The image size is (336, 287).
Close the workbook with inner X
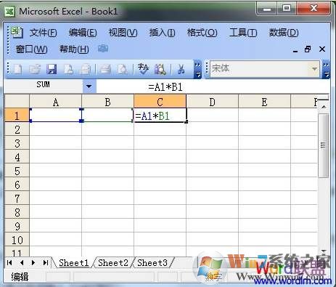click(322, 49)
